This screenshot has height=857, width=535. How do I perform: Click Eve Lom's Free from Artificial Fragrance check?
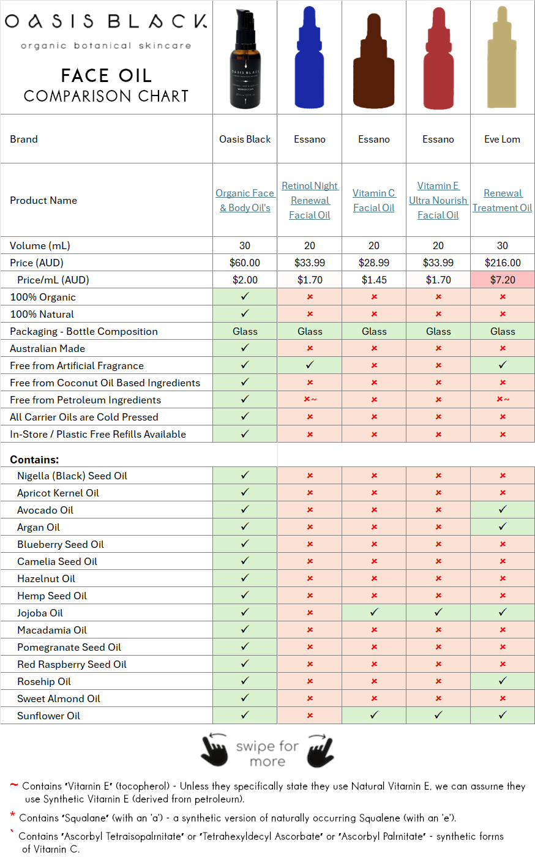coord(503,365)
